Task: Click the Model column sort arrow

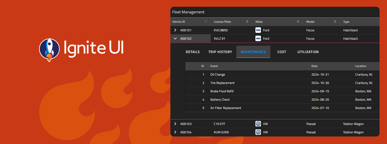Action: point(335,22)
